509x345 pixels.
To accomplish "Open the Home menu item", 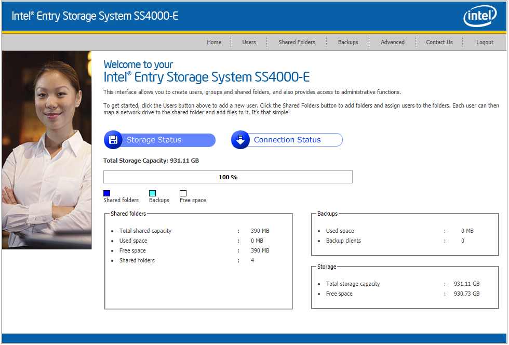I will [214, 42].
